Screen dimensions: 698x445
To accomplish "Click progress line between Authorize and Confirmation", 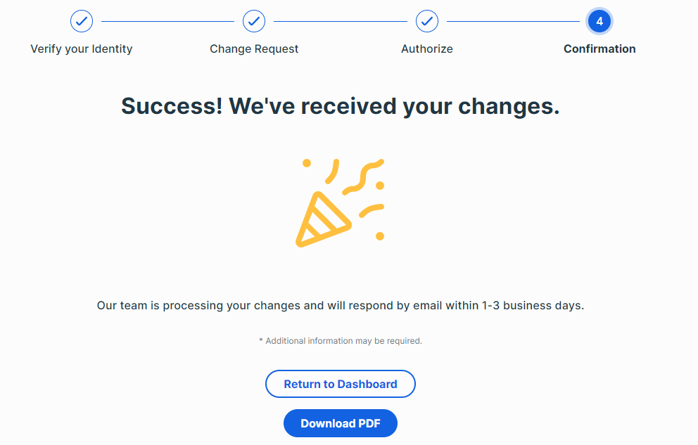I will [514, 21].
